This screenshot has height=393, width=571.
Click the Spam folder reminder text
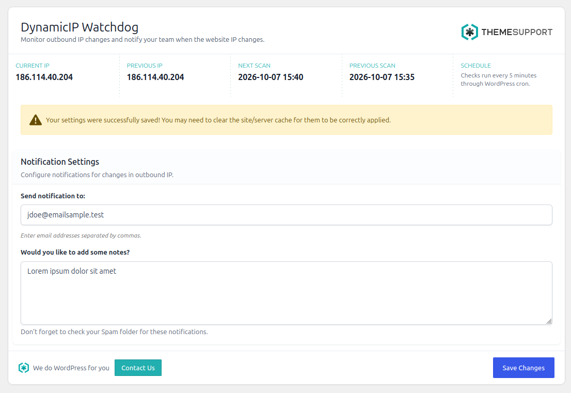click(x=114, y=332)
